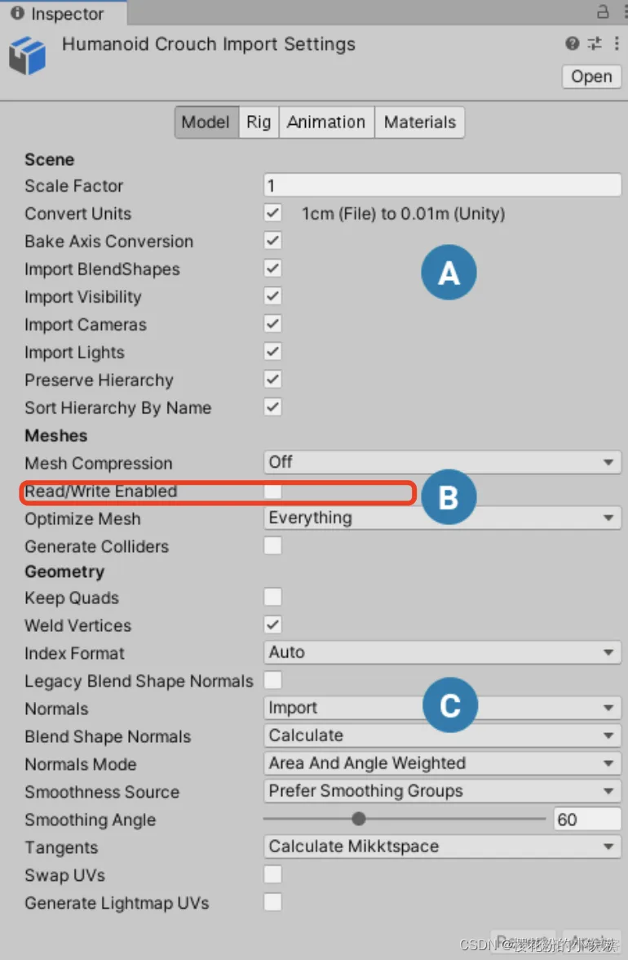Open the Normals Mode dropdown
This screenshot has height=960, width=628.
click(x=443, y=763)
